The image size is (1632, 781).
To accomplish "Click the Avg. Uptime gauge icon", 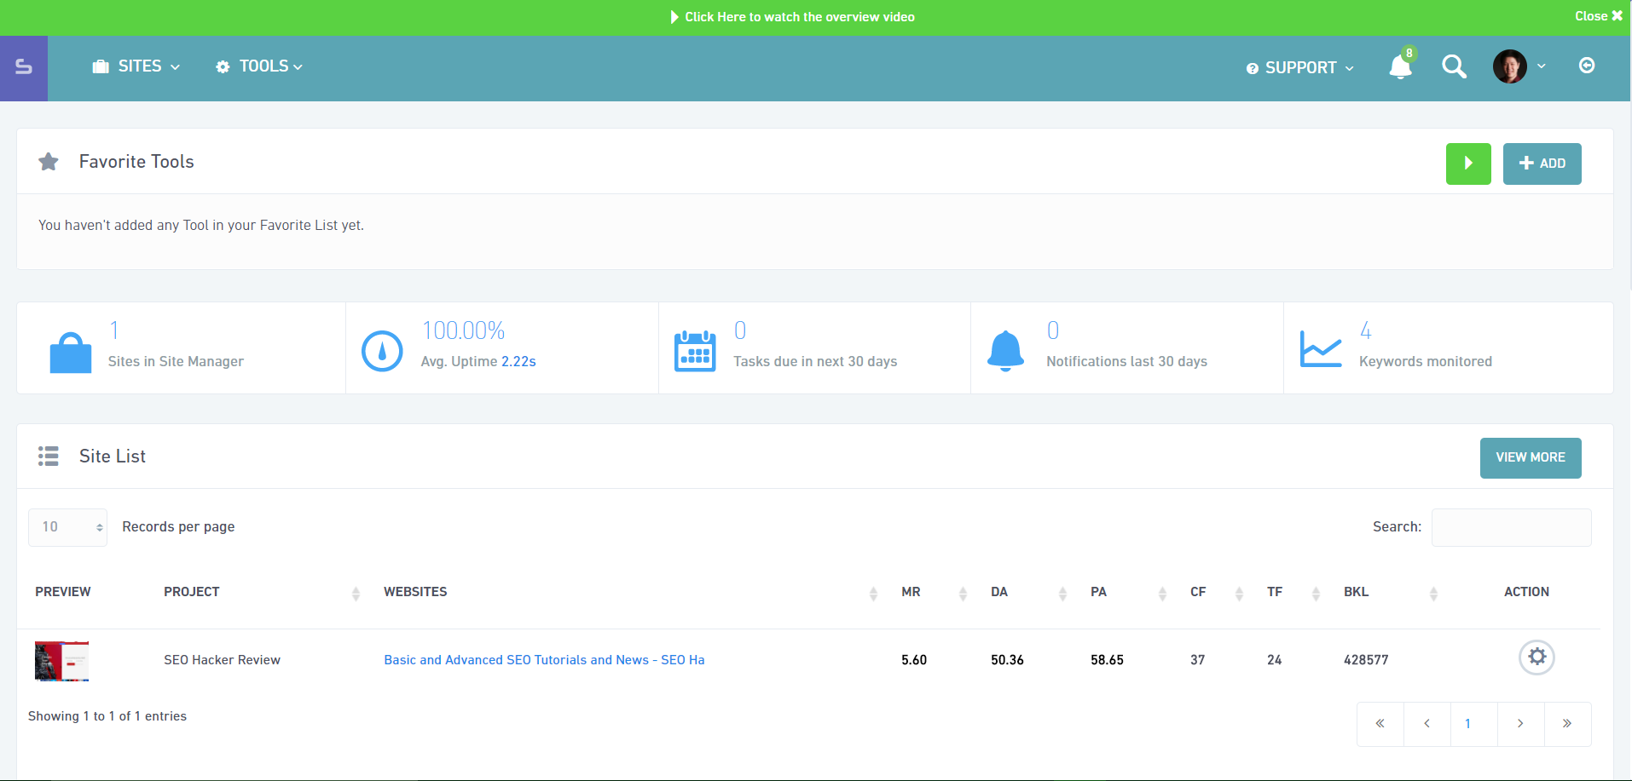I will pyautogui.click(x=382, y=351).
